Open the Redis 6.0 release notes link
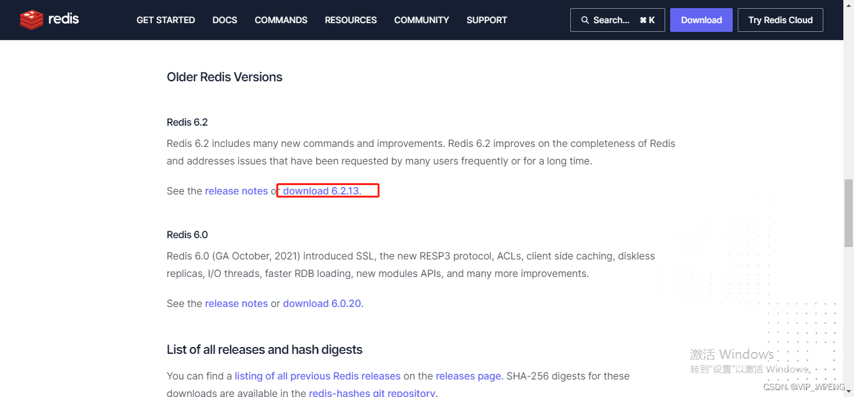Viewport: 854px width, 397px height. click(236, 303)
